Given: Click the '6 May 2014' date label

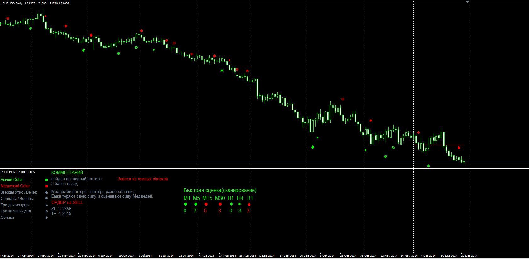Looking at the screenshot, I should [46, 256].
